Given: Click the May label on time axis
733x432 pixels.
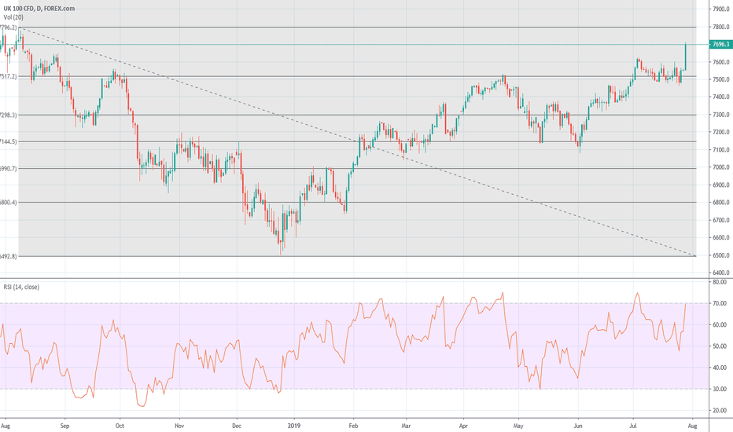Looking at the screenshot, I should [518, 426].
